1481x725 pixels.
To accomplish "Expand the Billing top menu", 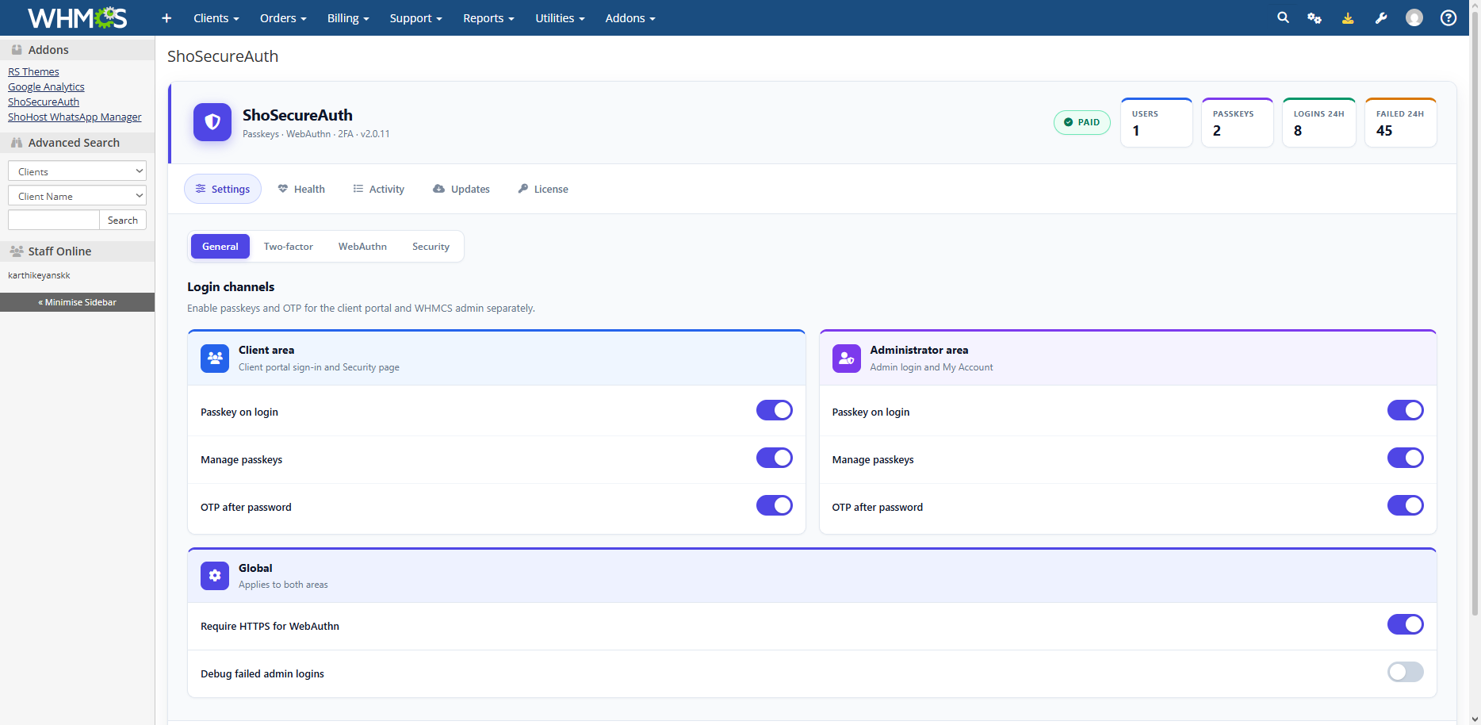I will (348, 18).
